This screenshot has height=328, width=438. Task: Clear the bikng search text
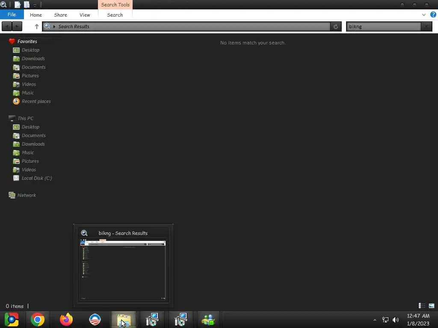click(426, 26)
